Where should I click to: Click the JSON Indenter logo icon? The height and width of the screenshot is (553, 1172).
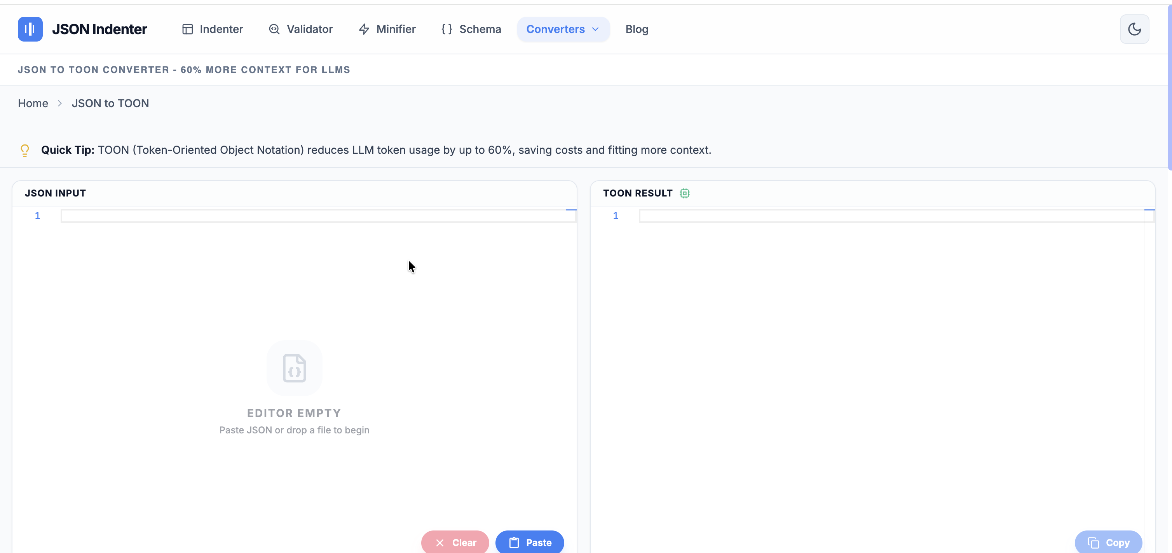pos(30,29)
